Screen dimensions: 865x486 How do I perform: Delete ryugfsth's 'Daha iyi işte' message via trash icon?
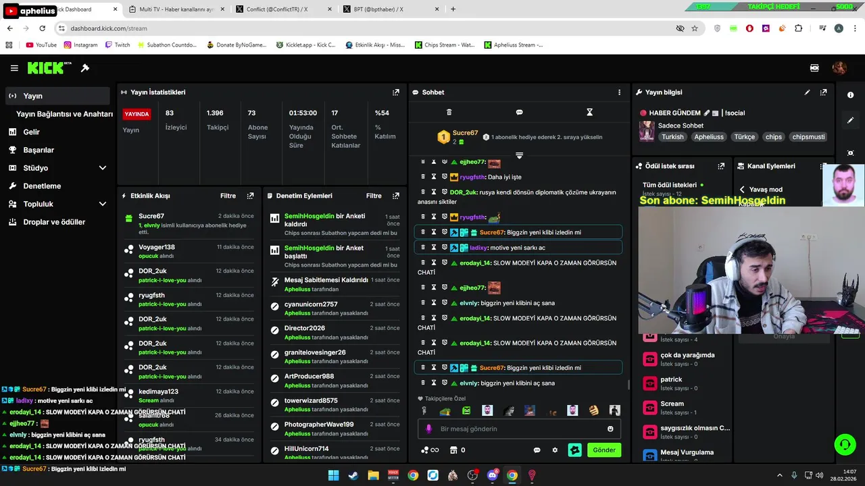pos(423,177)
